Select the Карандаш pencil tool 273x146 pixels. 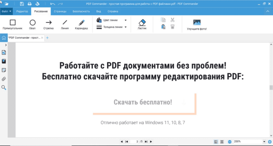[82, 24]
